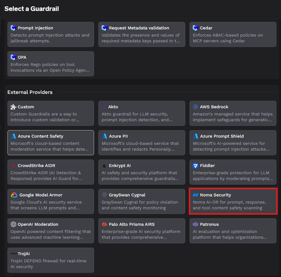Click the Azure Prompt Shield logo icon
The width and height of the screenshot is (281, 277).
point(196,136)
